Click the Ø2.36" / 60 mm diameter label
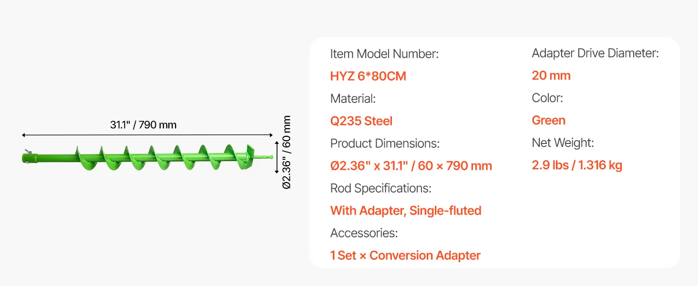698x286 pixels. (x=287, y=153)
